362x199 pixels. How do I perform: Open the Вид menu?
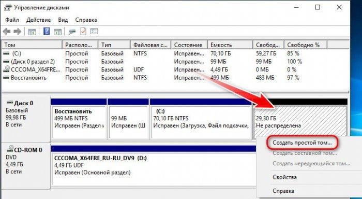[x=63, y=20]
